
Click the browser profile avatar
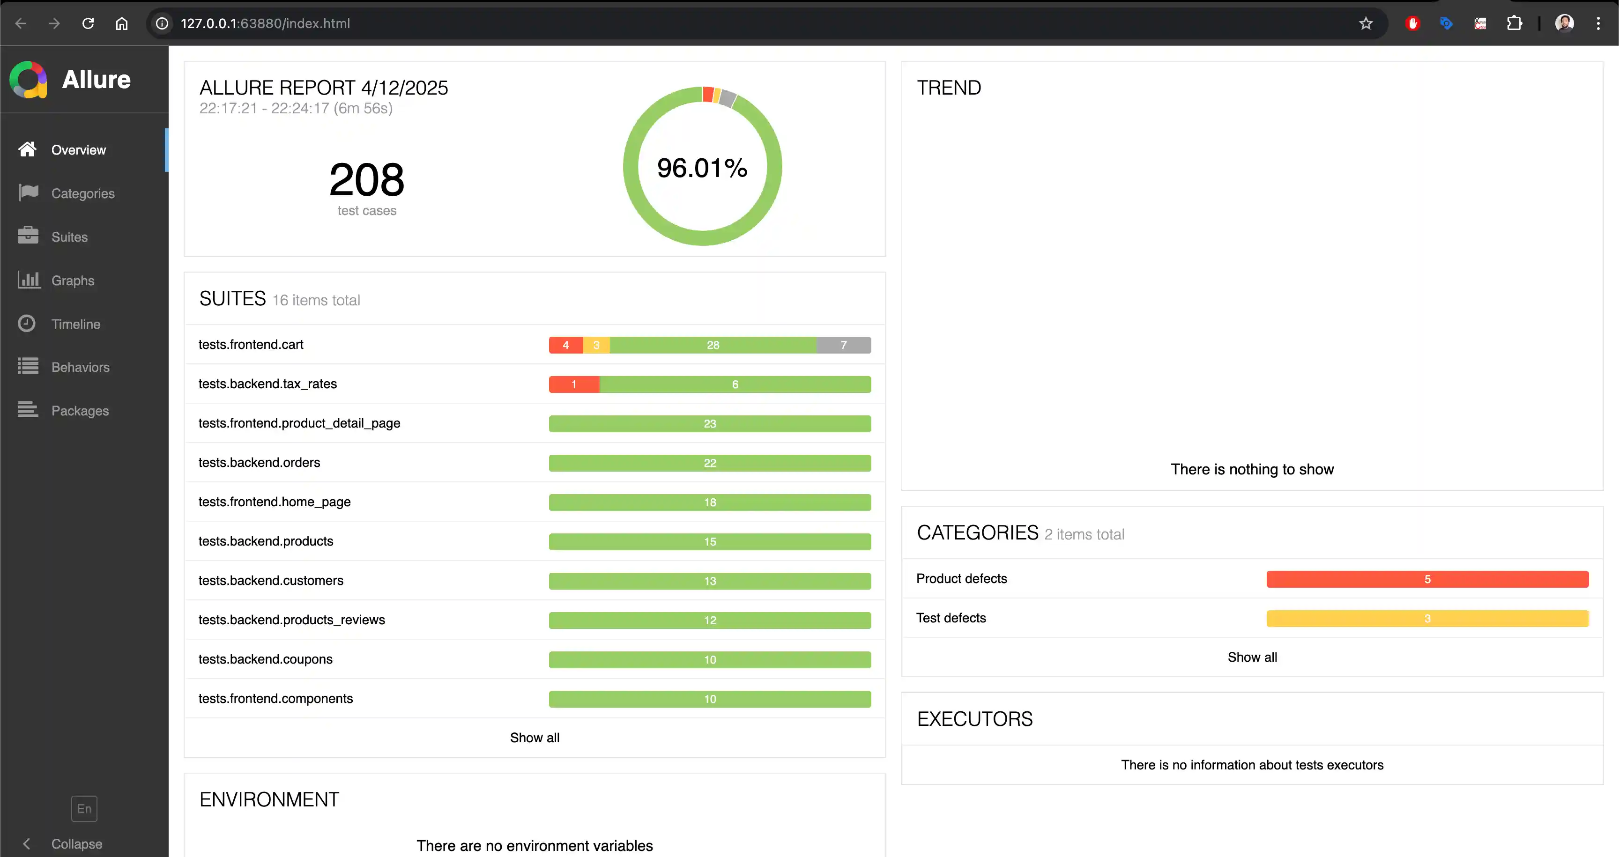tap(1565, 23)
